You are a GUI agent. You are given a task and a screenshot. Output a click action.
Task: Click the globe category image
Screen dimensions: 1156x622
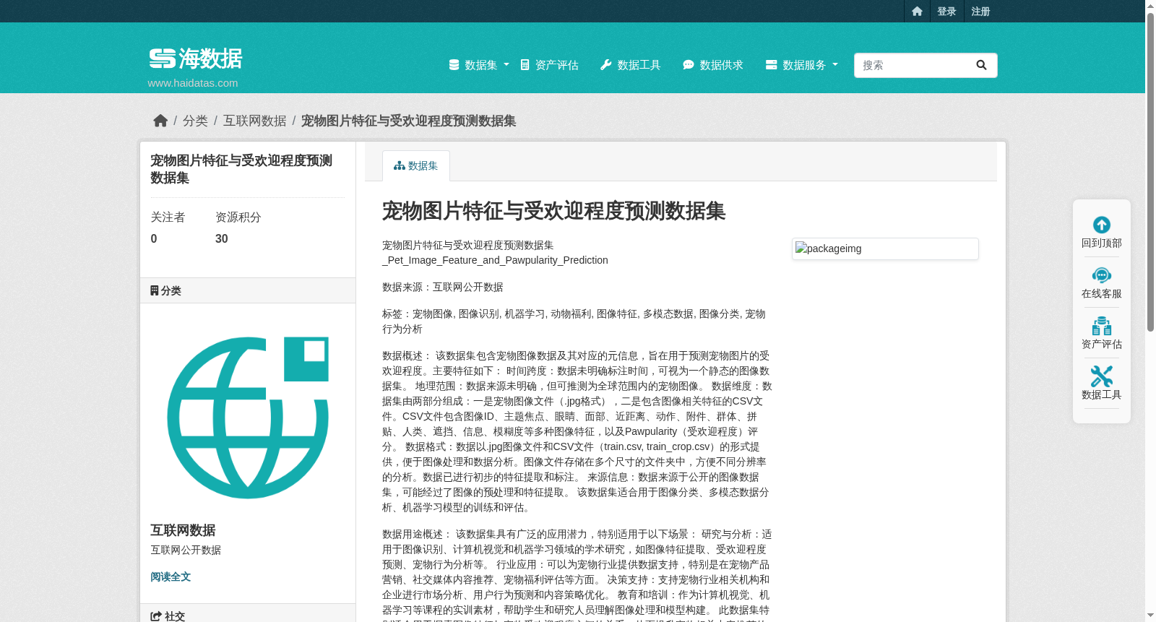click(x=248, y=418)
